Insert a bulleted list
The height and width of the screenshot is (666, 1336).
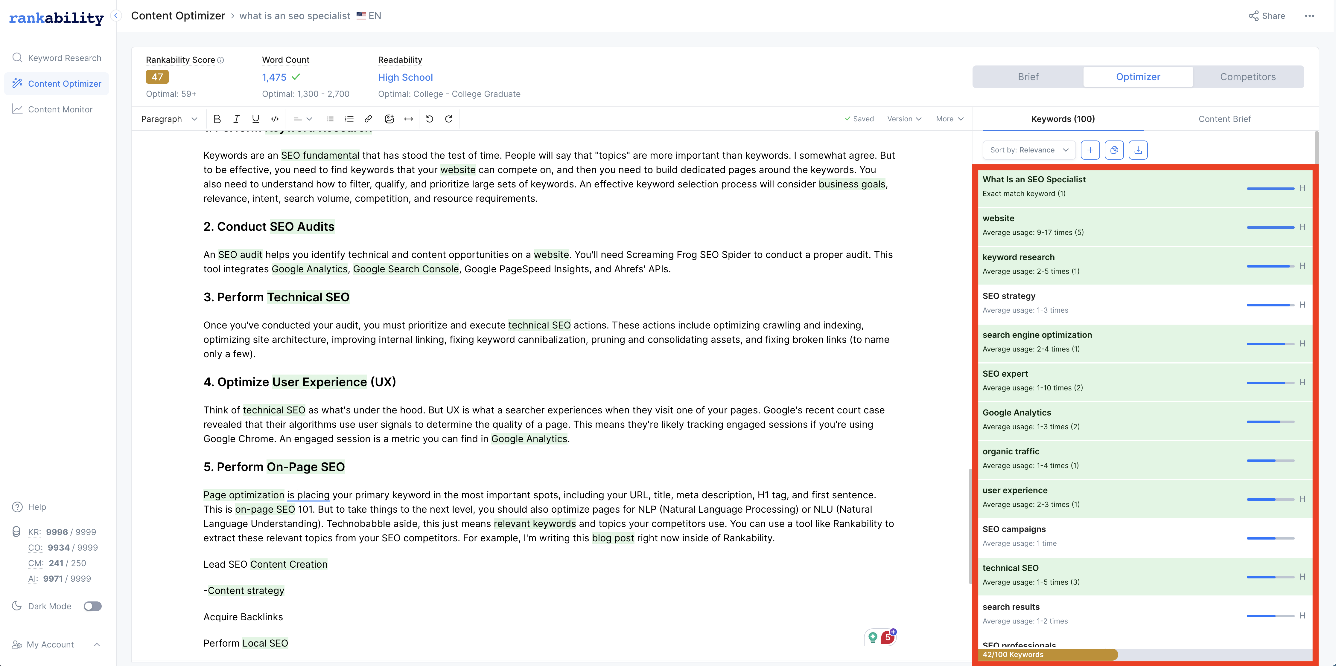pos(330,119)
